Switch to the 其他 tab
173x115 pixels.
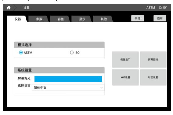pyautogui.click(x=104, y=19)
